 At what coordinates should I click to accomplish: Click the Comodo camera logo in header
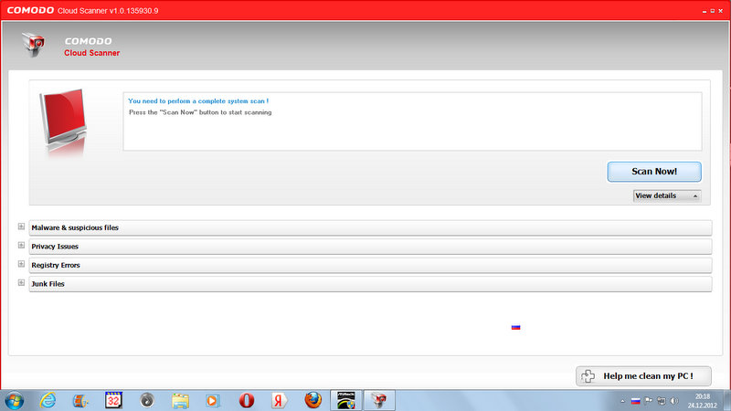(x=34, y=45)
